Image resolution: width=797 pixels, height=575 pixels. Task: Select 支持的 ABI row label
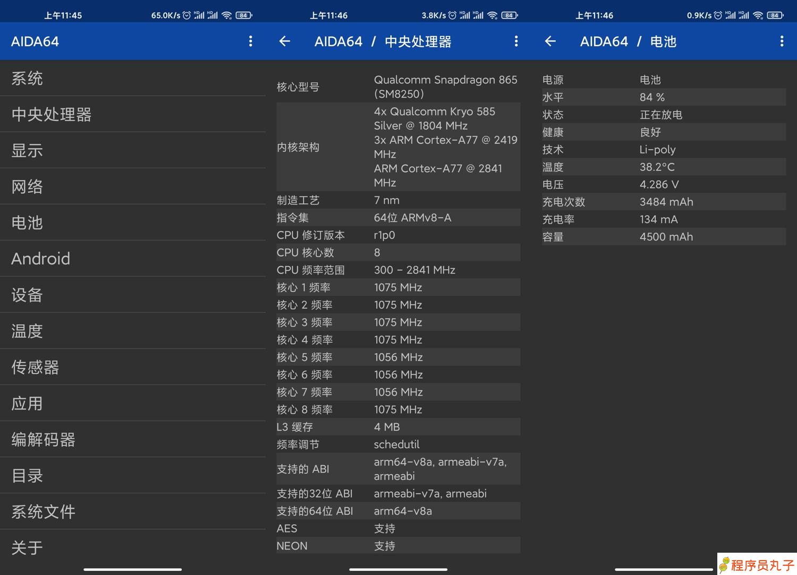(x=303, y=469)
